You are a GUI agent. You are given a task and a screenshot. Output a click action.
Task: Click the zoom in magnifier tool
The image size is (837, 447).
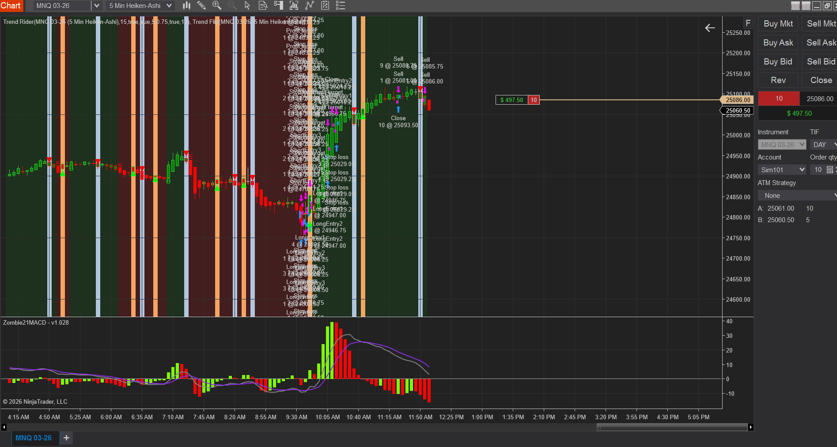216,6
